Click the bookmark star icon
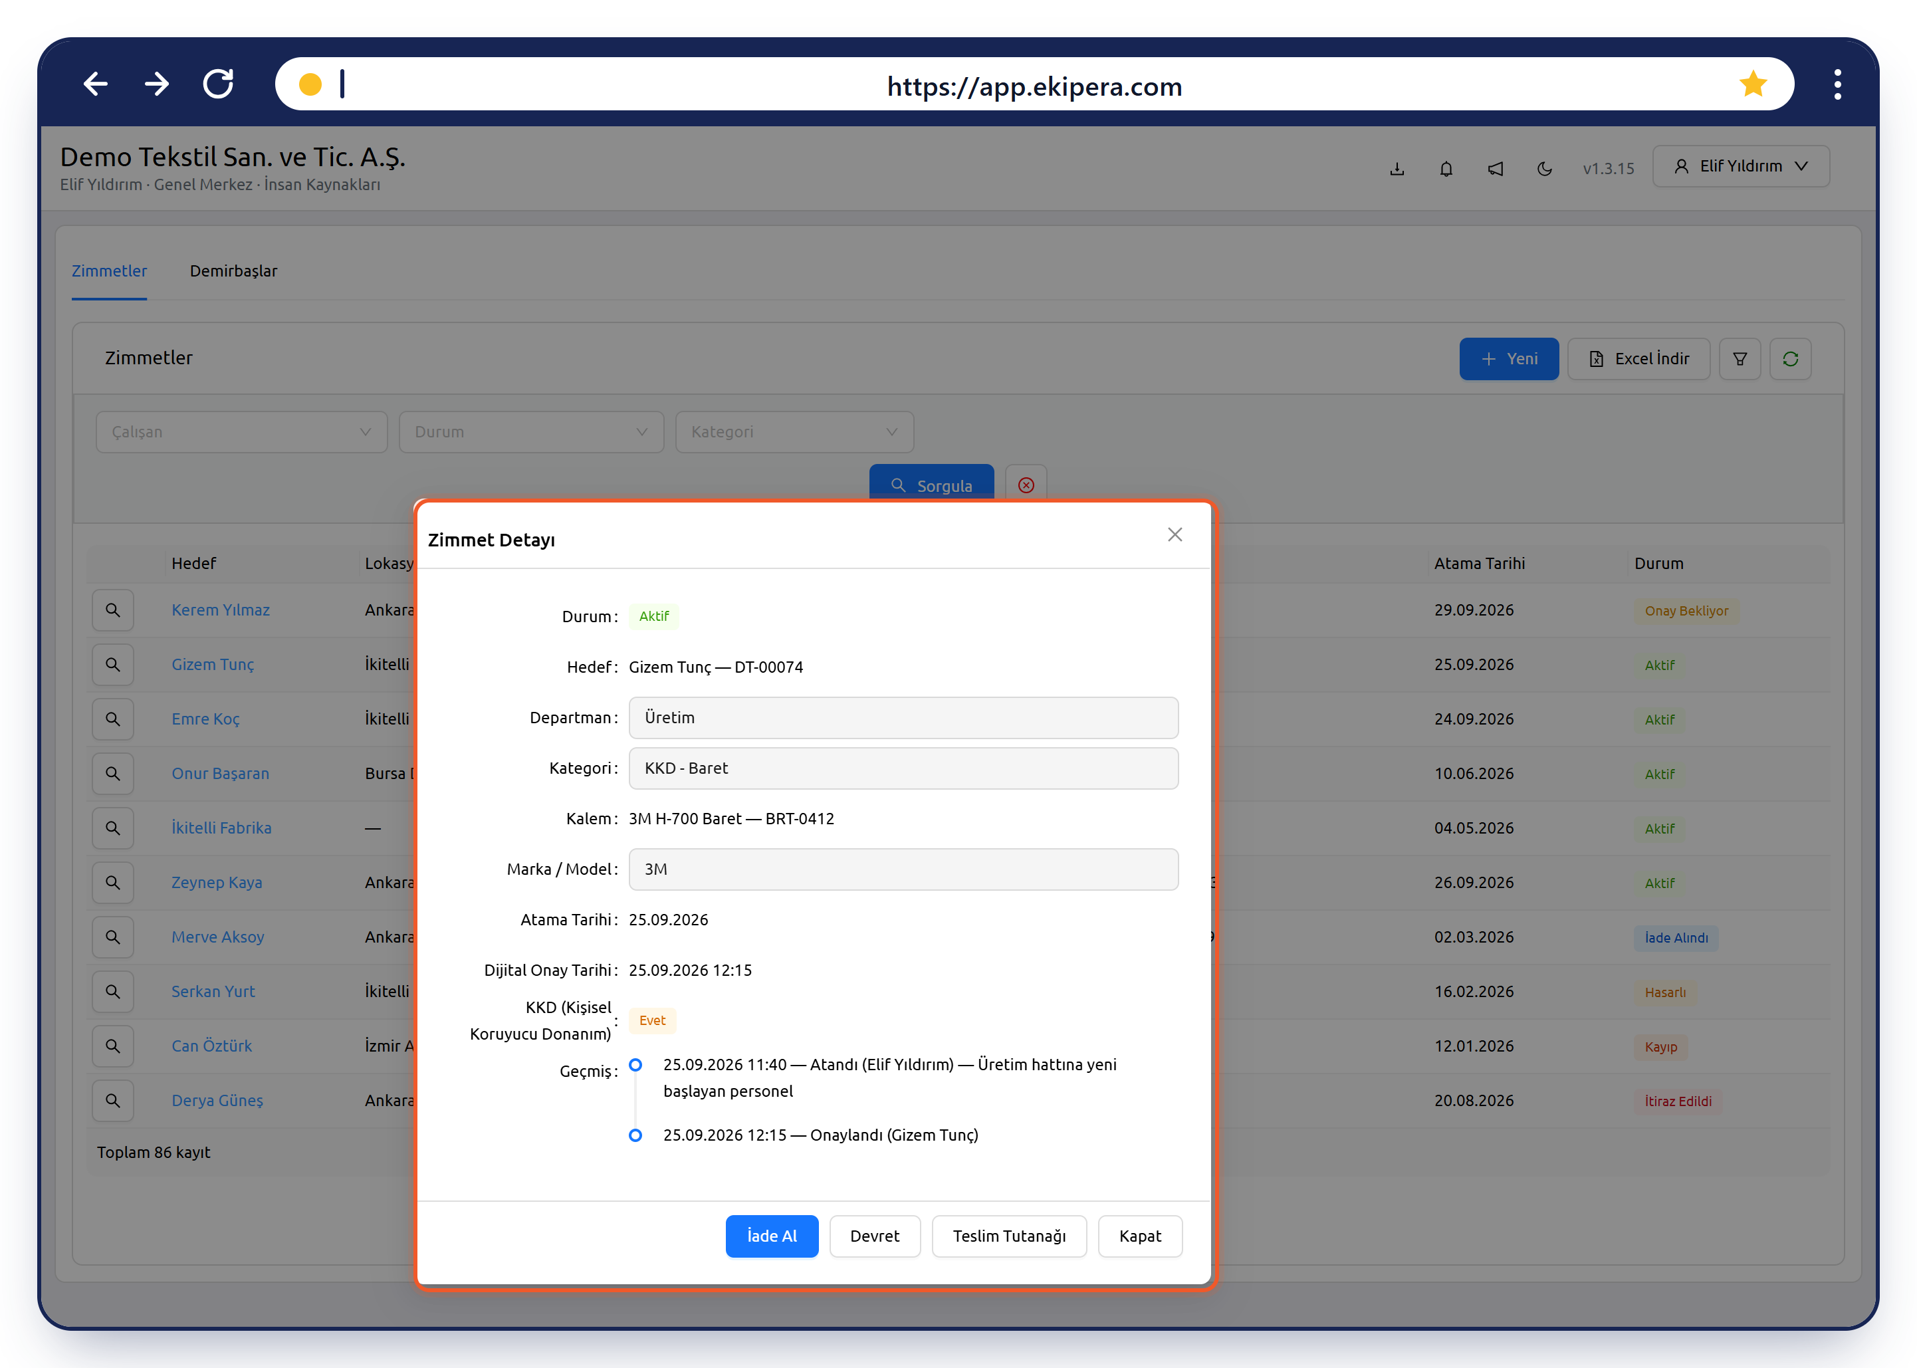This screenshot has height=1368, width=1917. [x=1753, y=84]
